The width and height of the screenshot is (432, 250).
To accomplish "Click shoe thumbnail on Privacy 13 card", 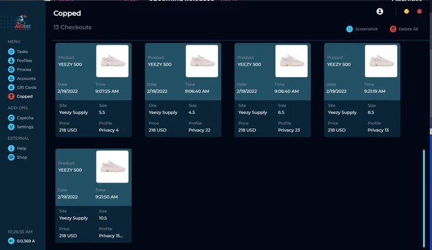I will [381, 61].
